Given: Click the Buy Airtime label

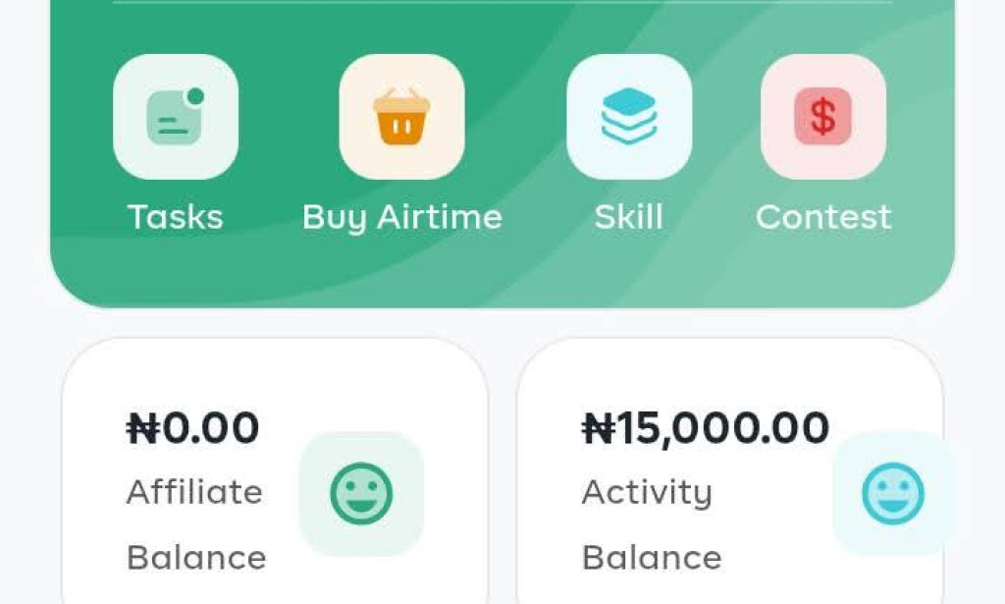Looking at the screenshot, I should 402,217.
